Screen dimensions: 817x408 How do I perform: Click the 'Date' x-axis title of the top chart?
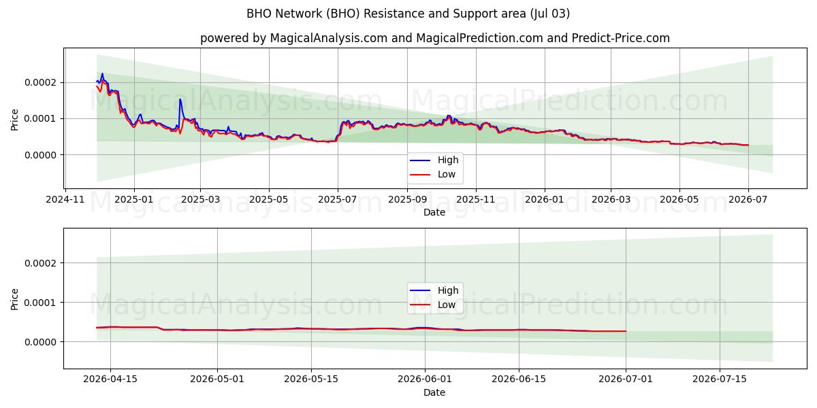(x=434, y=212)
